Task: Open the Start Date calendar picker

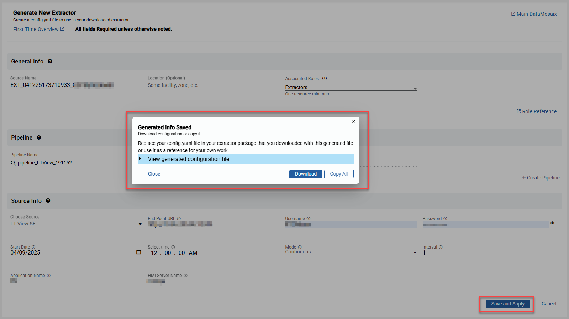Action: [139, 252]
